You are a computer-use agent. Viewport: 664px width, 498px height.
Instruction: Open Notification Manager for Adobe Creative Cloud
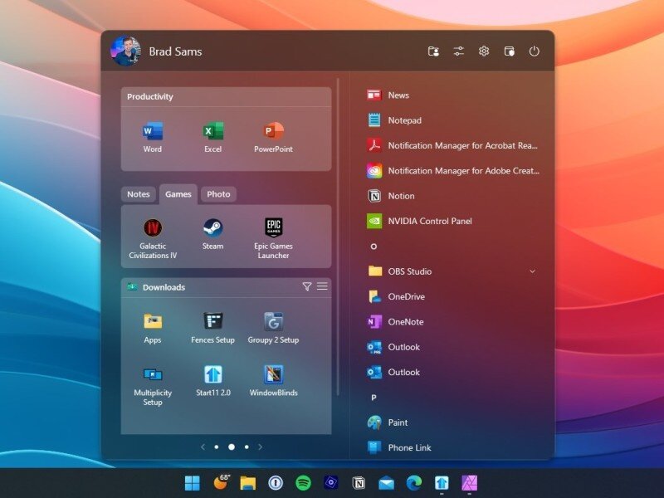click(453, 171)
